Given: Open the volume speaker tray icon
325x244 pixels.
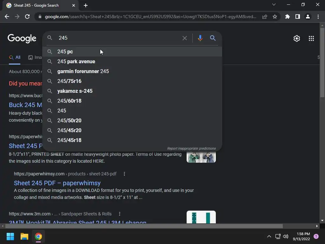Looking at the screenshot, I should point(286,236).
